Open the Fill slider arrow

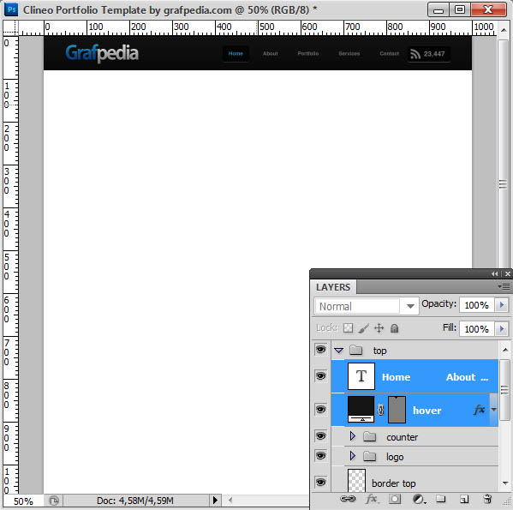pyautogui.click(x=502, y=328)
